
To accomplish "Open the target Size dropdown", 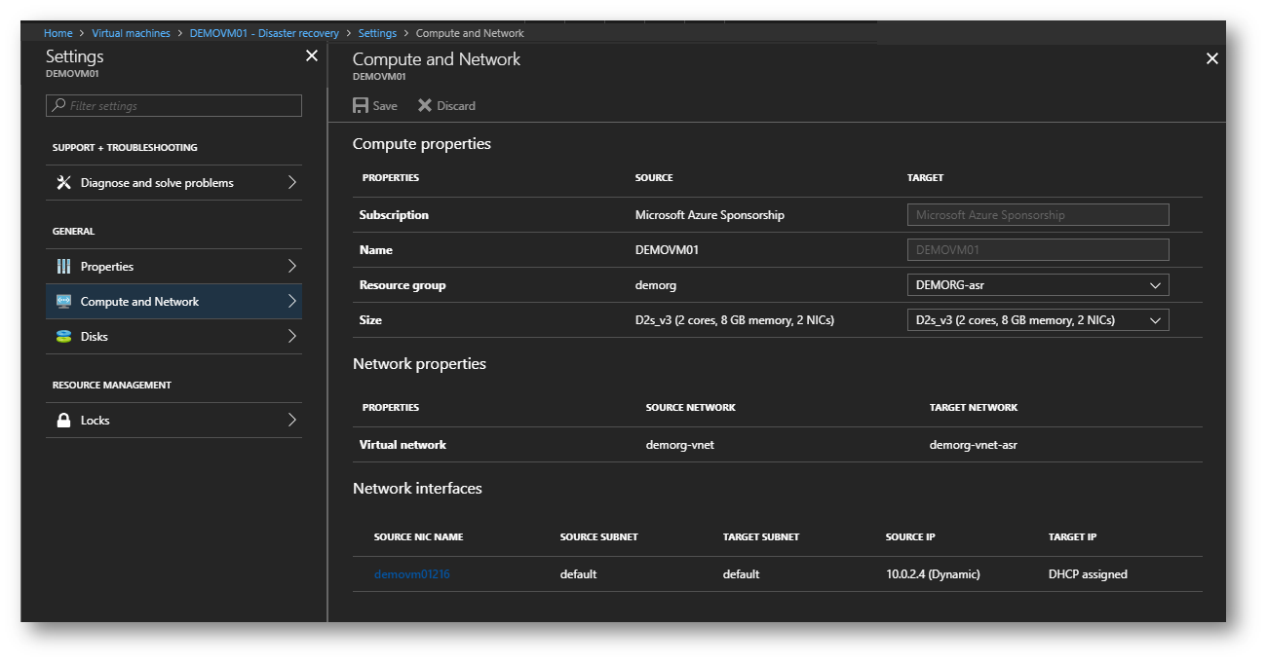I will (1037, 320).
